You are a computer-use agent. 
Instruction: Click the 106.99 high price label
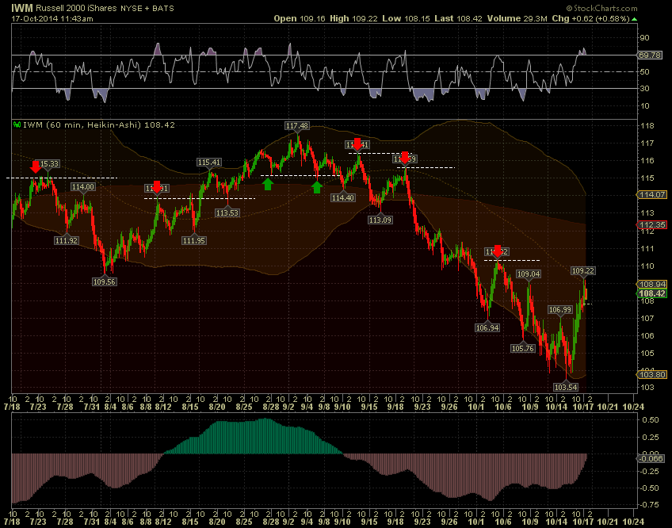coord(560,310)
